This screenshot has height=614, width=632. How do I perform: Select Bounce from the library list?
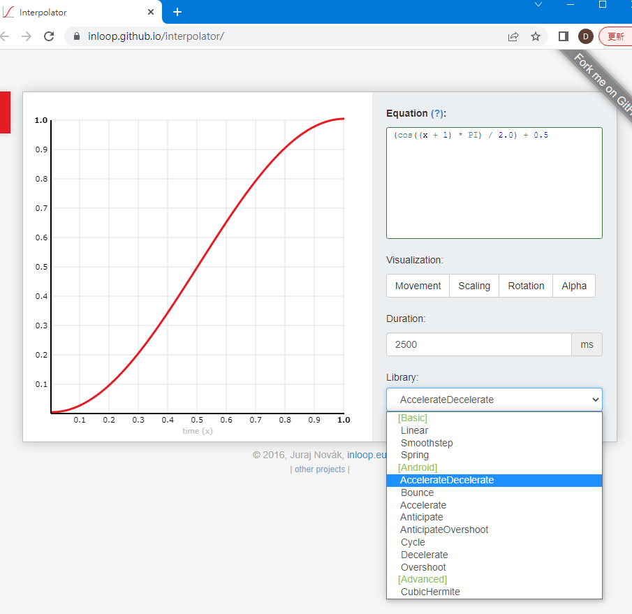[494, 492]
